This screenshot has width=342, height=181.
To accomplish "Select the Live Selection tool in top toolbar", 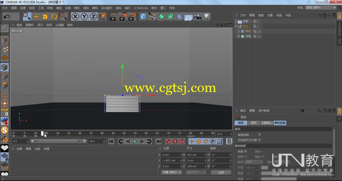I will [x=27, y=17].
